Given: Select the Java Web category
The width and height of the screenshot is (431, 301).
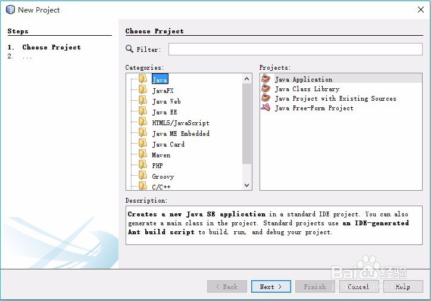Looking at the screenshot, I should 166,101.
